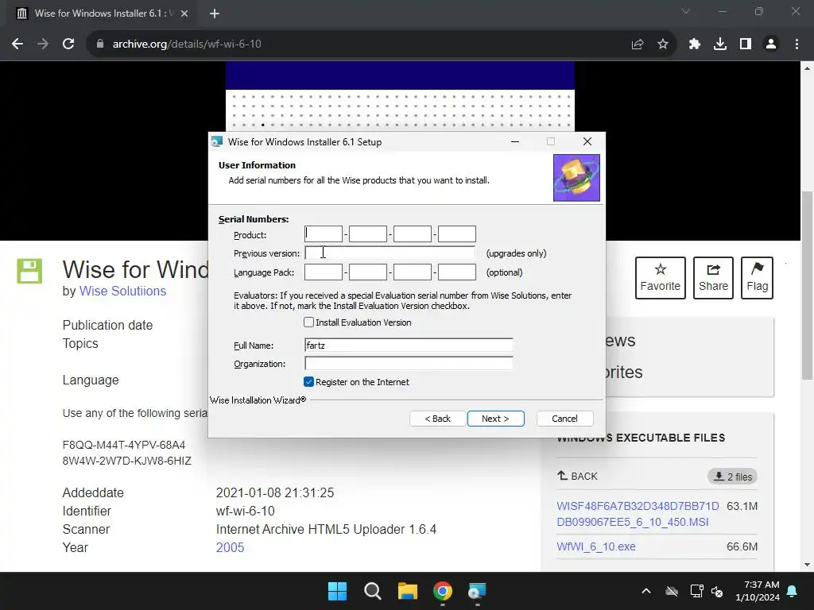This screenshot has width=814, height=610.
Task: Click the Full Name field containing fartz
Action: pos(409,346)
